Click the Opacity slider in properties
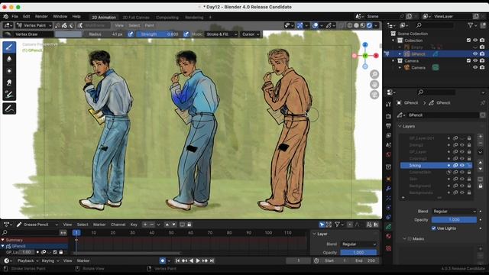Viewport: 489px width, 275px height. pyautogui.click(x=454, y=219)
